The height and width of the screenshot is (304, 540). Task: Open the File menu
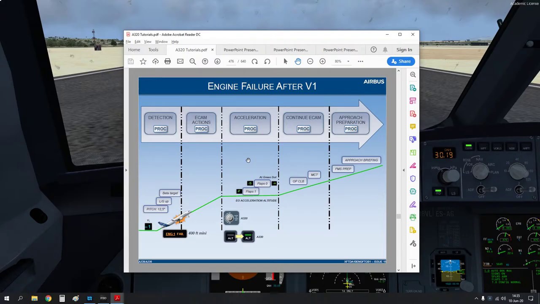click(128, 42)
